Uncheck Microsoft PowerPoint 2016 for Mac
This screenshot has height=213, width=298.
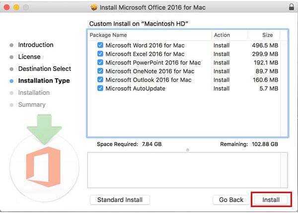click(x=100, y=62)
